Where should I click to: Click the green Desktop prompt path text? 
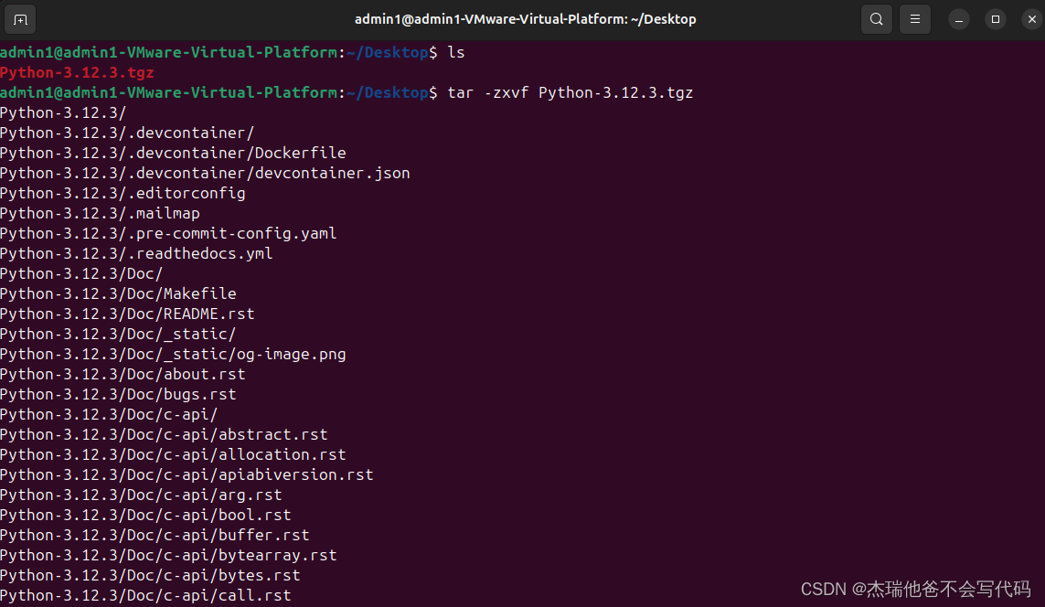388,52
